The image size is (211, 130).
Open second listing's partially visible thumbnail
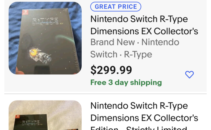[x=45, y=115]
